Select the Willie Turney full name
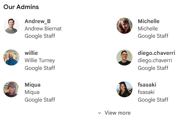Screen dimensions: 190x123 tap(40, 60)
